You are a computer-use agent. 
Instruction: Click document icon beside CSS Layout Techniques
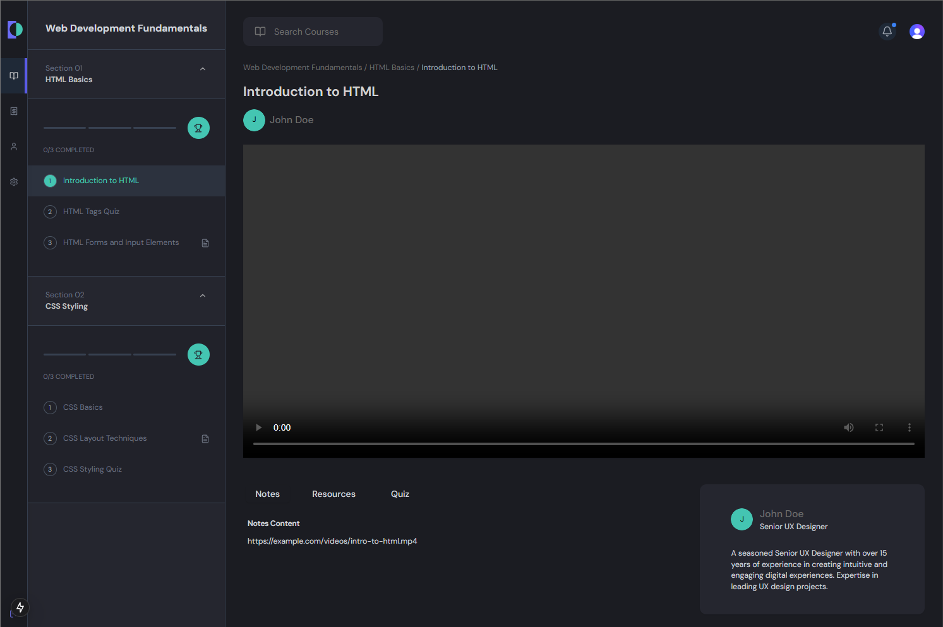click(x=205, y=439)
